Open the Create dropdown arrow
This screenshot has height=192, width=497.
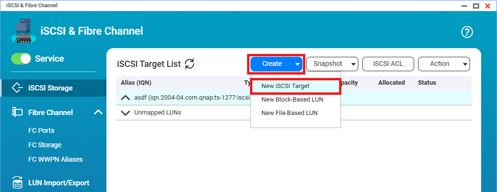coord(297,64)
